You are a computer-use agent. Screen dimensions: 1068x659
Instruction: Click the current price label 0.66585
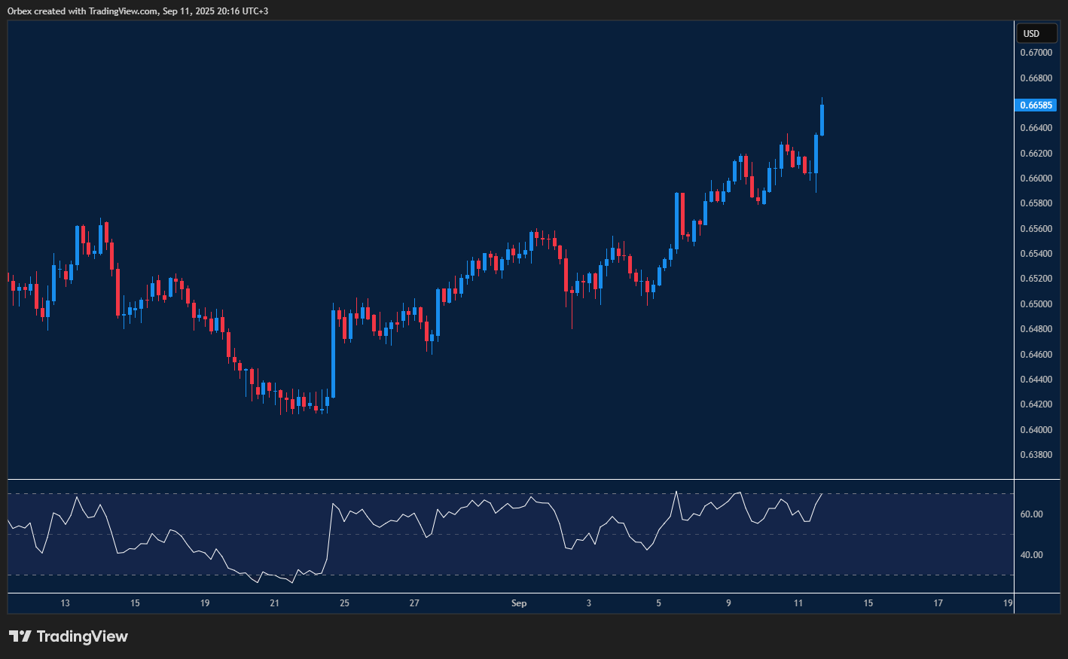pos(1036,105)
